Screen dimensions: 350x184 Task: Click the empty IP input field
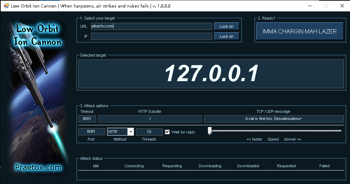point(151,36)
